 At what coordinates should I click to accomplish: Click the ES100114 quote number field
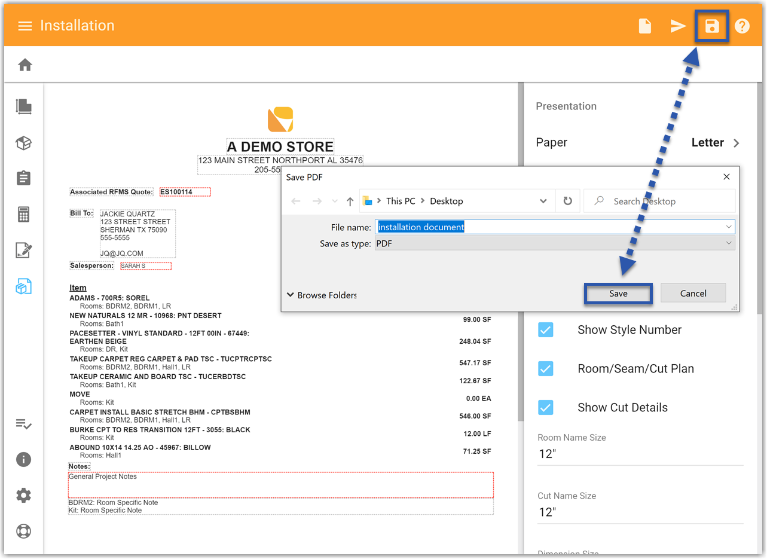click(x=185, y=192)
